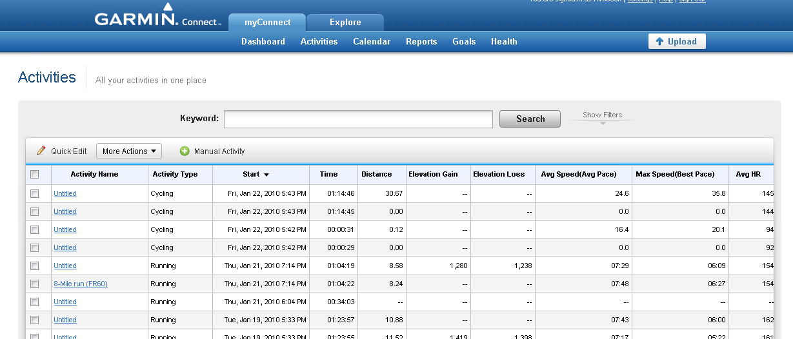The image size is (793, 339).
Task: Click the Start column sort arrow
Action: [x=266, y=175]
